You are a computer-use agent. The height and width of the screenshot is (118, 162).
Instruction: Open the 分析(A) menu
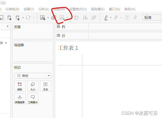coord(44,9)
